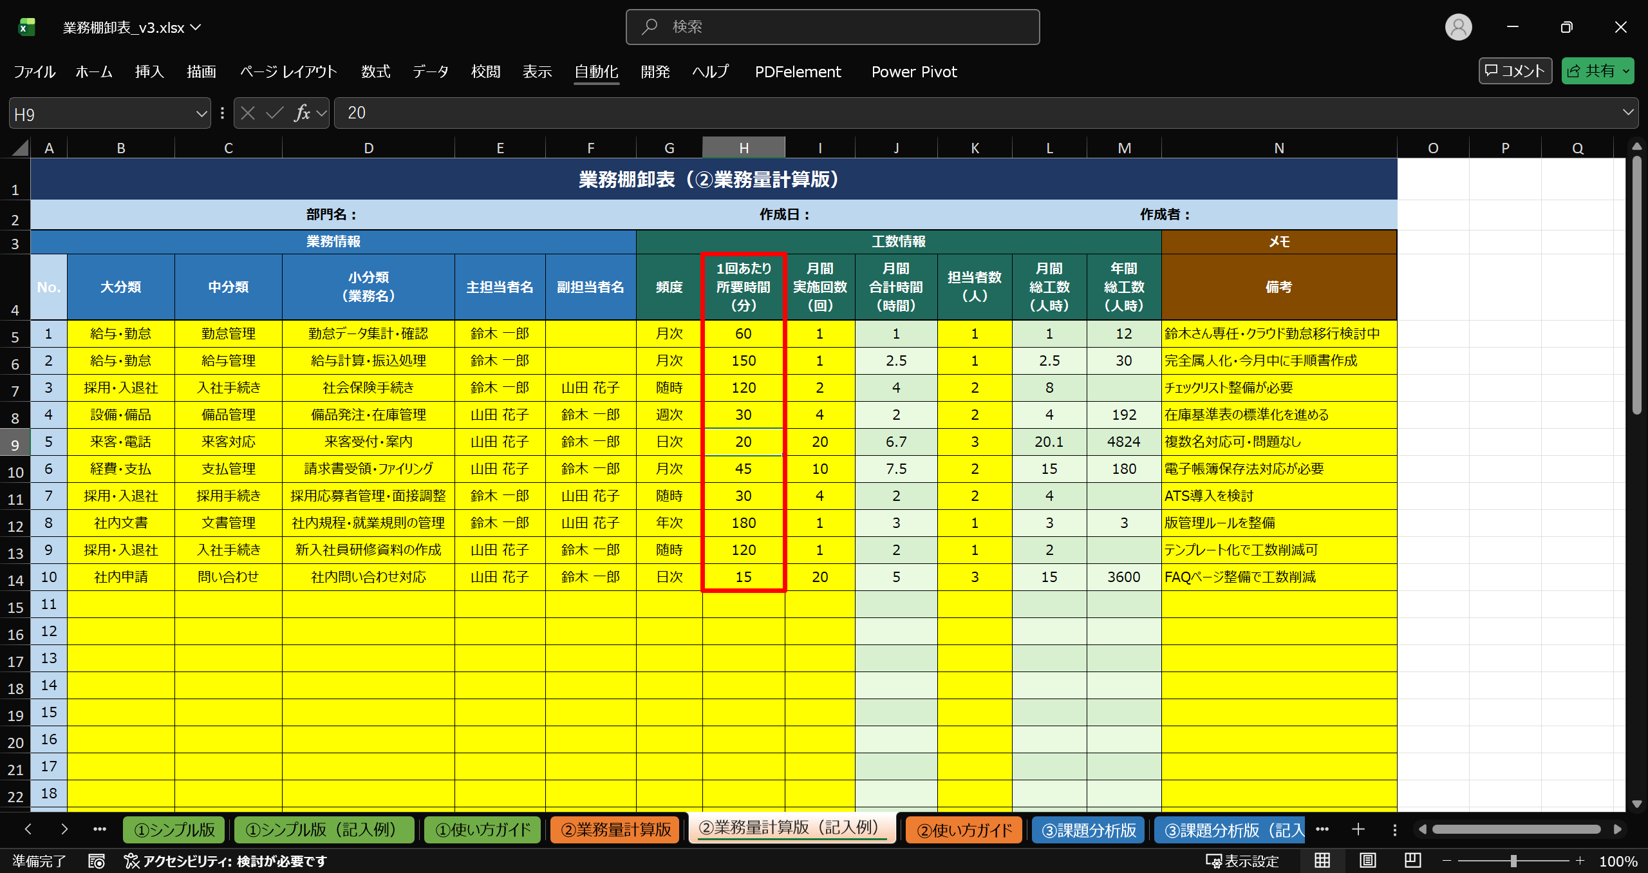
Task: Click the Normal view grid icon
Action: click(1322, 861)
